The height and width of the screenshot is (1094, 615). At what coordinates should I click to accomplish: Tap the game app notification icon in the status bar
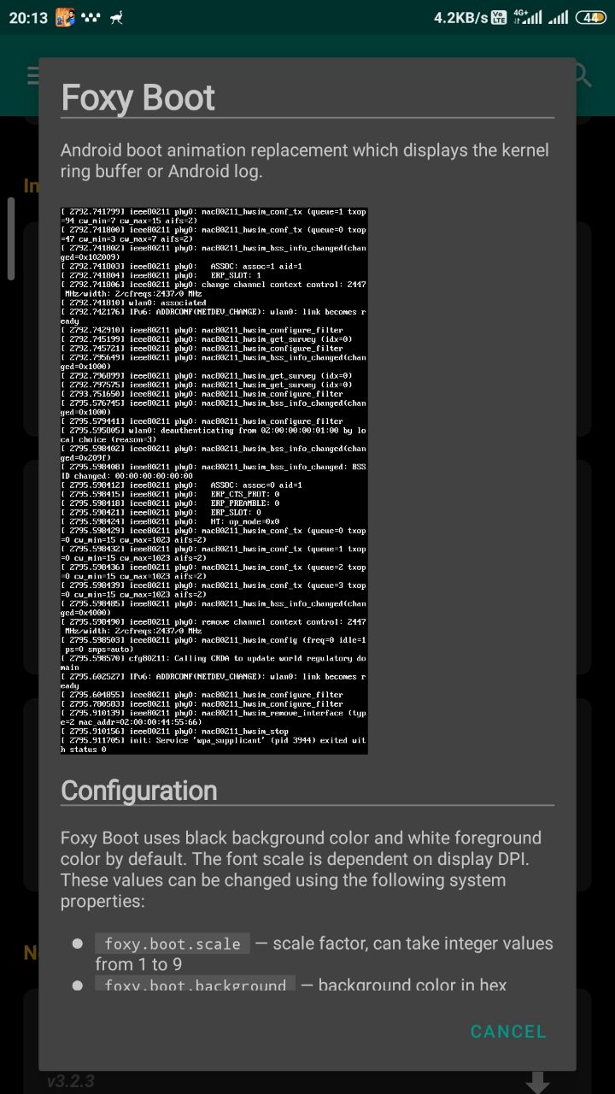point(66,17)
